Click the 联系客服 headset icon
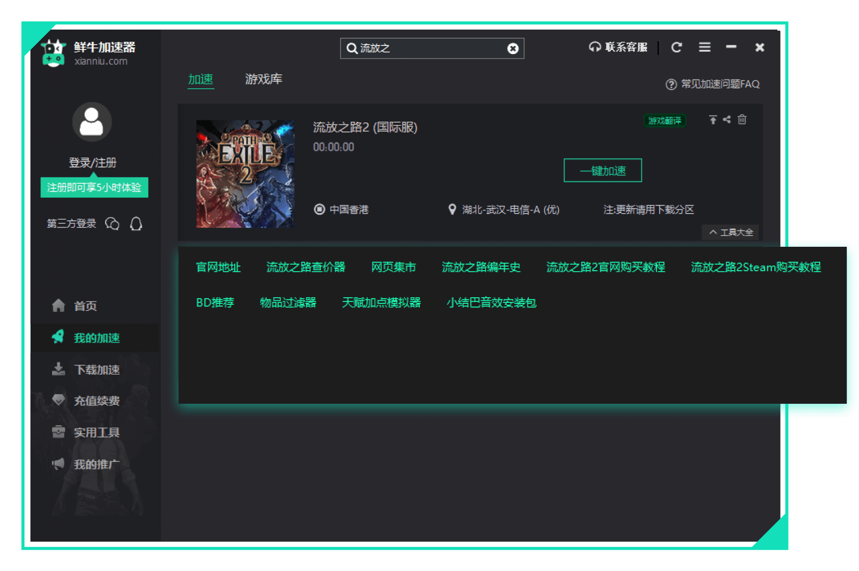 pyautogui.click(x=595, y=47)
